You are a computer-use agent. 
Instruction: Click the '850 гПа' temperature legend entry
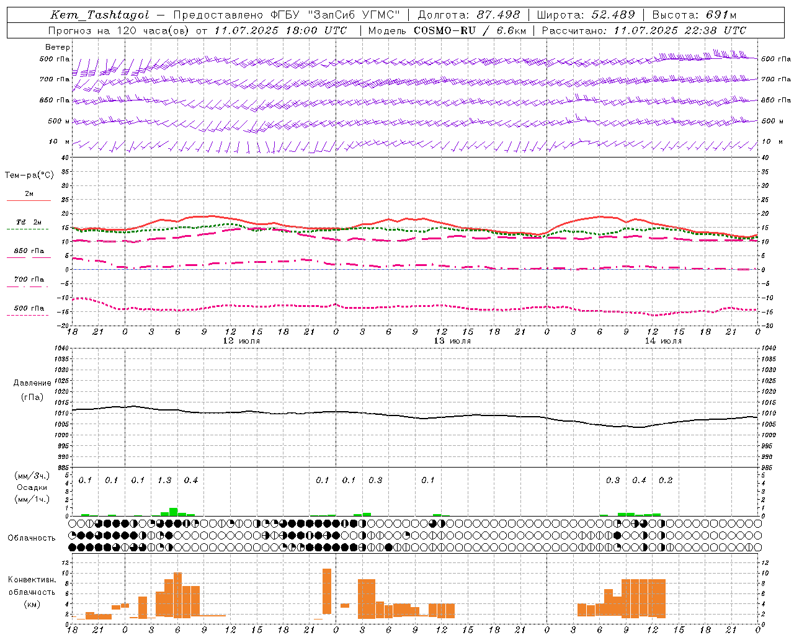tap(29, 251)
